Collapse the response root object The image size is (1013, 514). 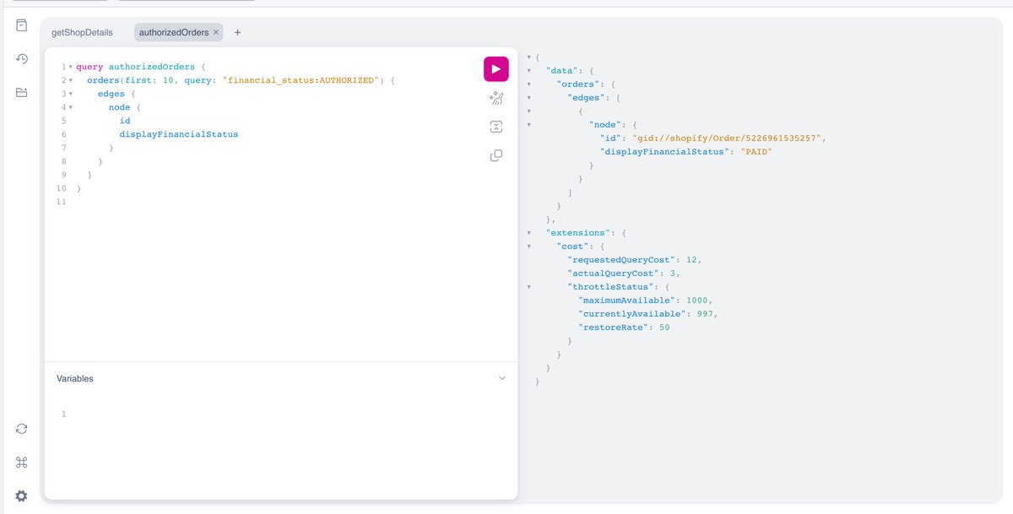point(529,57)
